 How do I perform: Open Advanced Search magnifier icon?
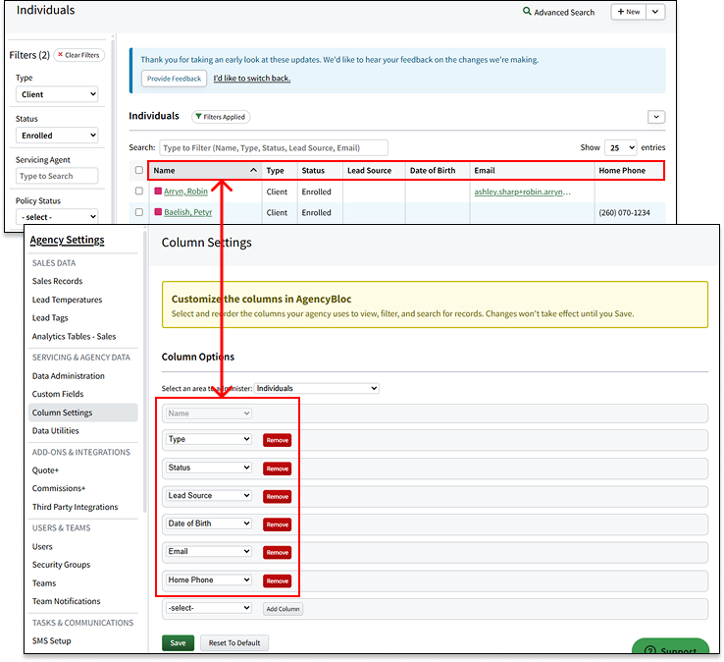527,11
